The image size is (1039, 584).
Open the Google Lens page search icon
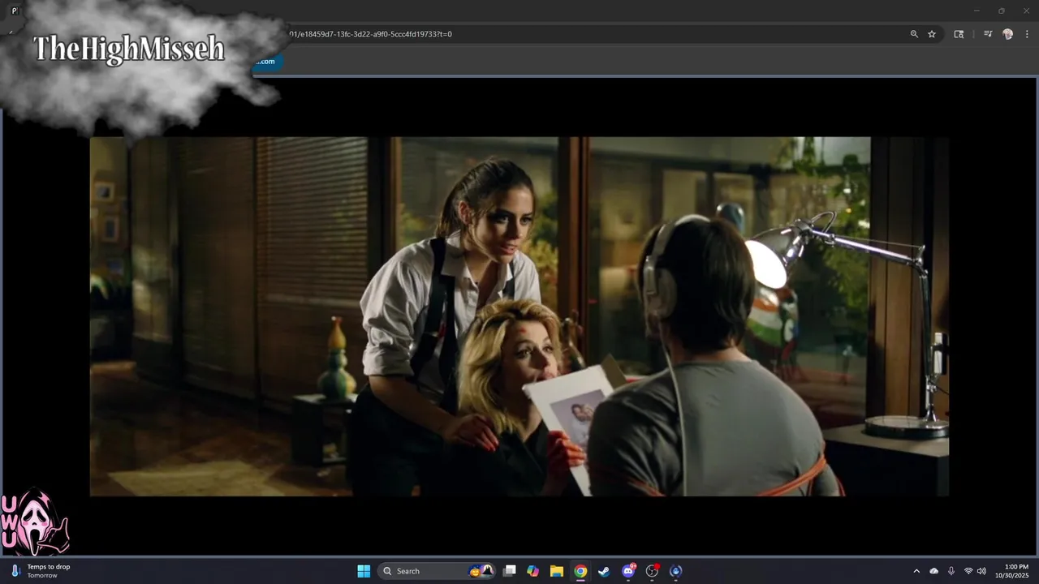click(x=959, y=34)
